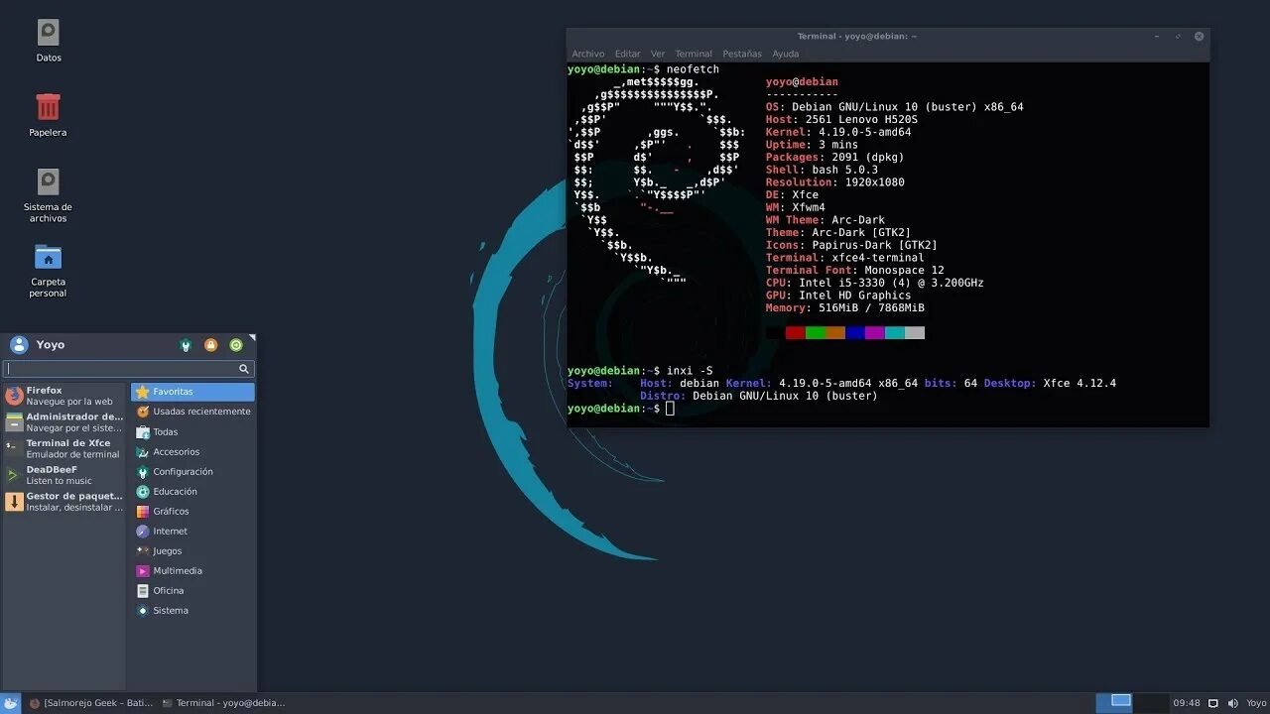Open the Configuración category
Image resolution: width=1270 pixels, height=714 pixels.
click(x=192, y=471)
